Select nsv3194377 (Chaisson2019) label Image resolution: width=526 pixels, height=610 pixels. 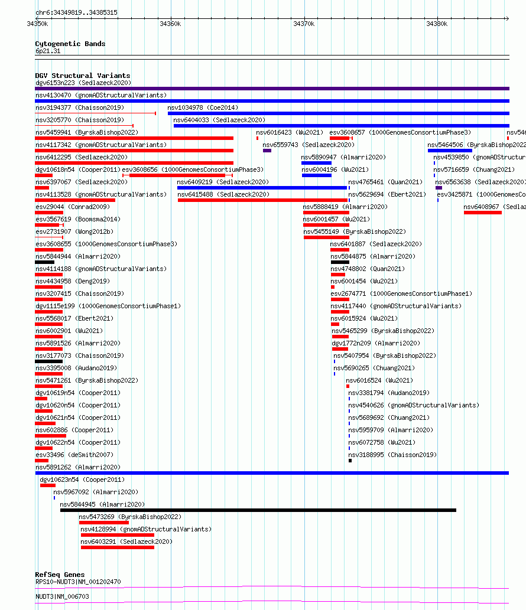click(80, 107)
